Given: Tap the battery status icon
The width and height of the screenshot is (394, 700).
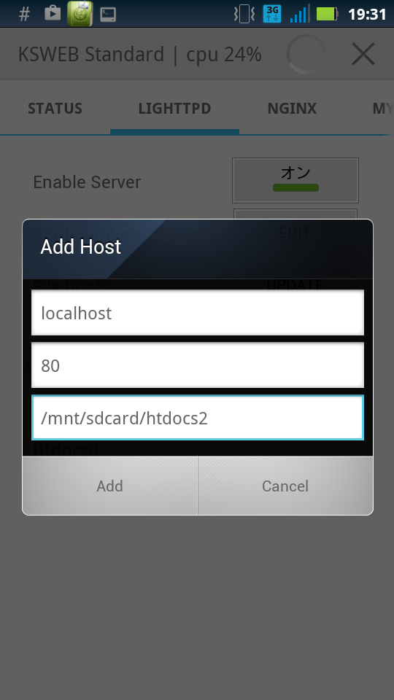Looking at the screenshot, I should click(328, 15).
